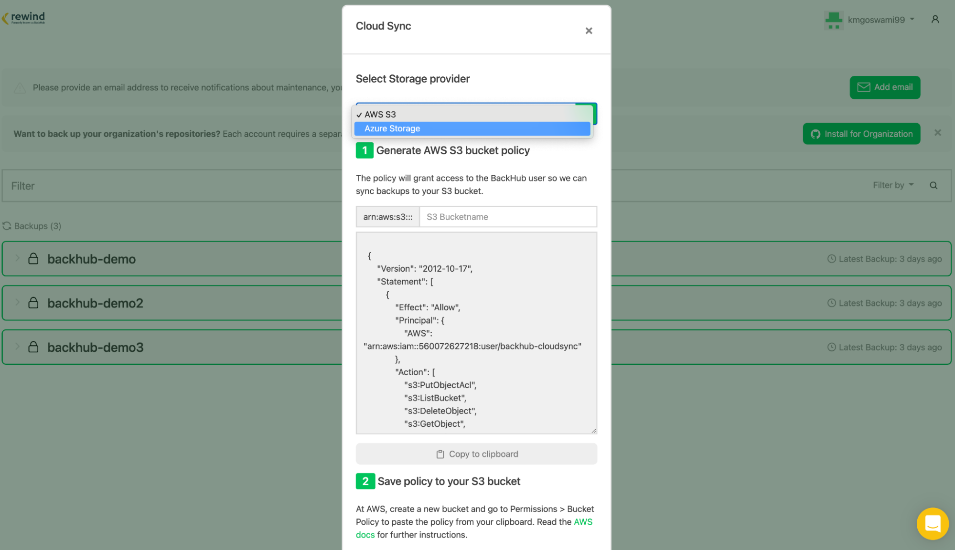Click the search magnifier icon
955x550 pixels.
pos(934,186)
